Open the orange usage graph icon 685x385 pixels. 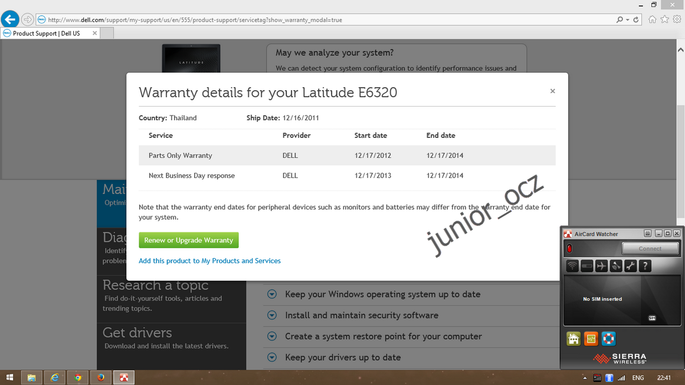point(591,339)
